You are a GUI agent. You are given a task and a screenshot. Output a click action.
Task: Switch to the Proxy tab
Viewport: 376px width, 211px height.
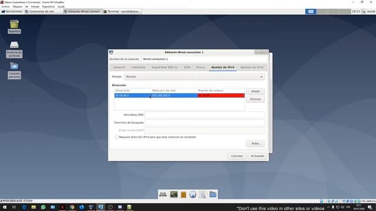point(201,67)
